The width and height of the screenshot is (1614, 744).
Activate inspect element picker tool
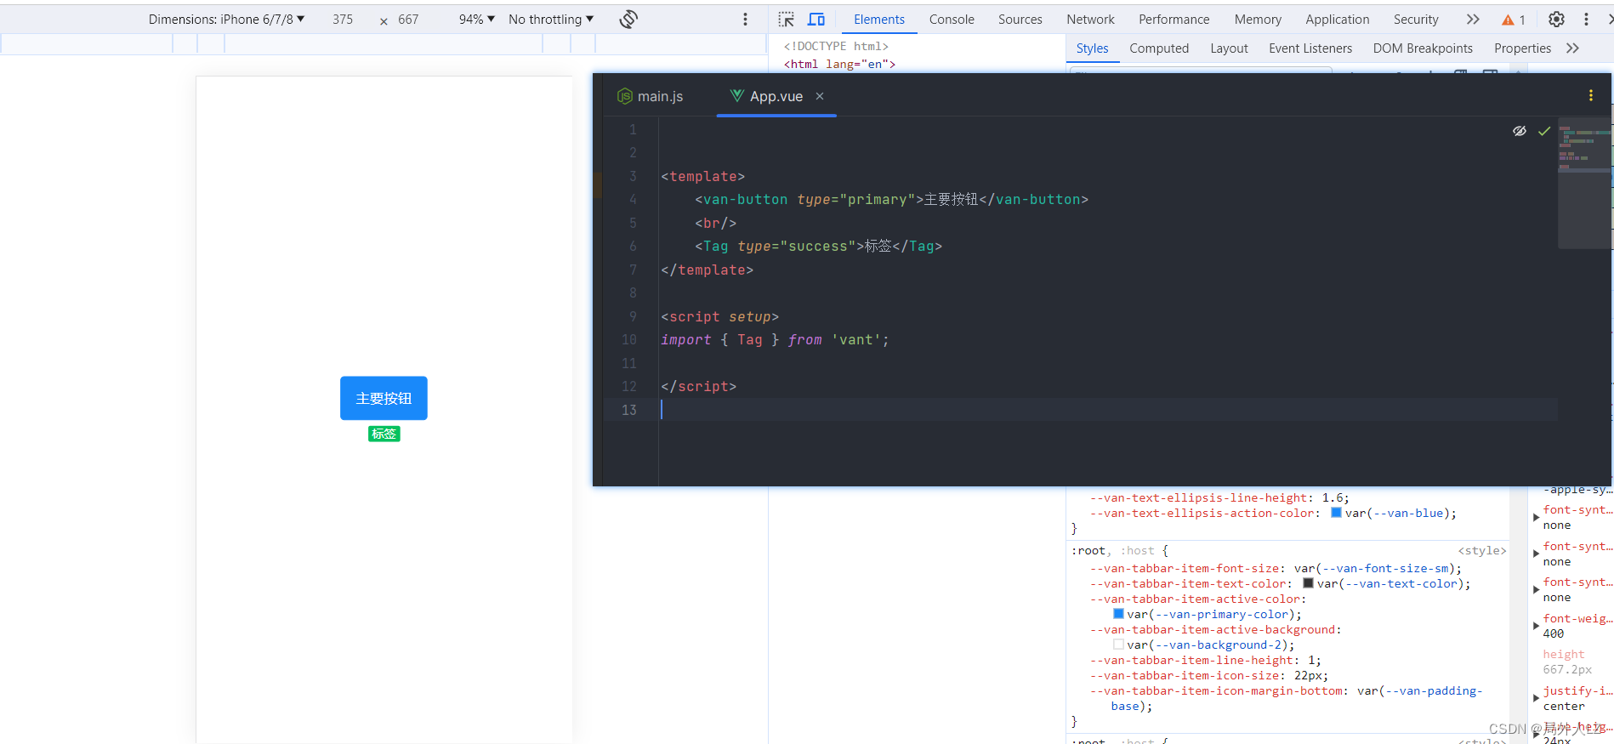point(786,19)
